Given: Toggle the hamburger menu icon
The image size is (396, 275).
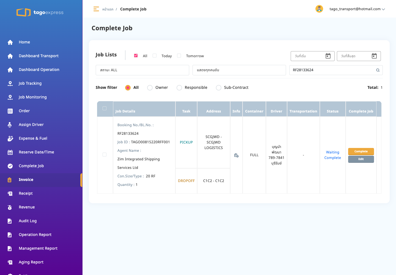Looking at the screenshot, I should 96,9.
